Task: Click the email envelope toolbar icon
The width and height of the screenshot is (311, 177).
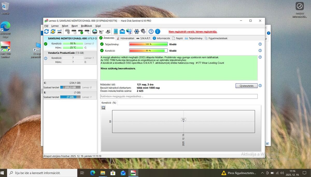Action: click(122, 31)
